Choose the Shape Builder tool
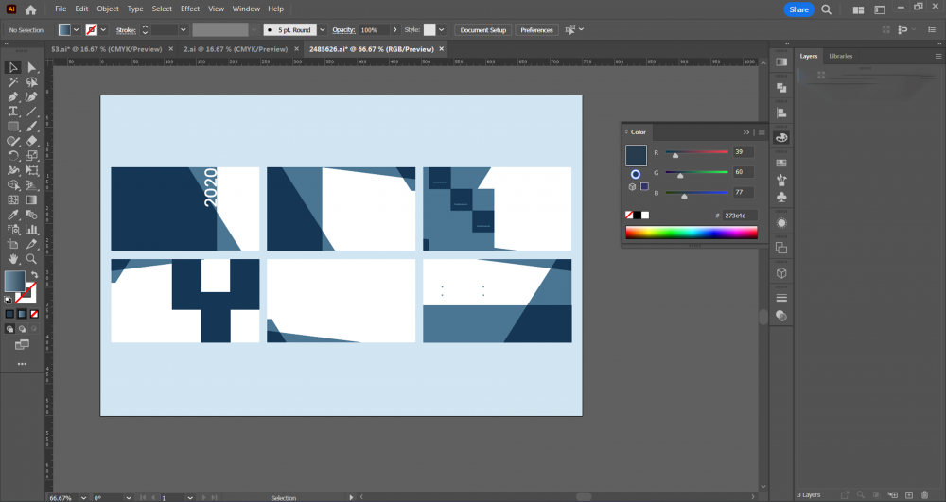 pyautogui.click(x=12, y=185)
